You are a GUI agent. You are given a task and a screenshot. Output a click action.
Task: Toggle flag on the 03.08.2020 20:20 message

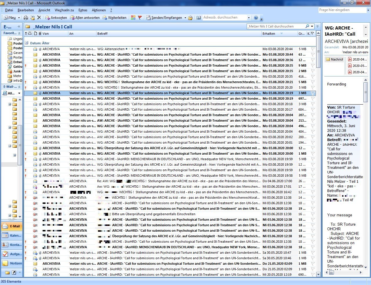[x=313, y=88]
